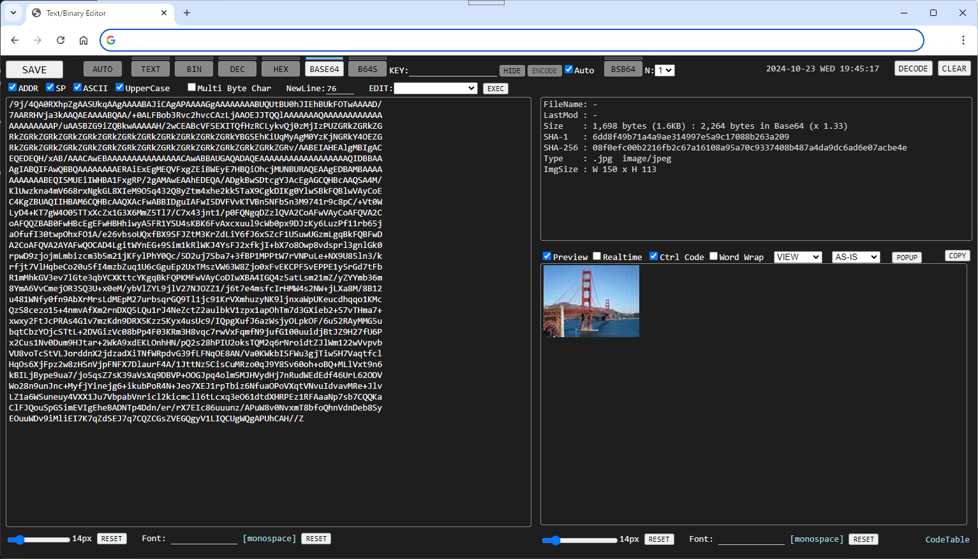The image size is (978, 559).
Task: Toggle the ADDR checkbox
Action: coord(12,87)
